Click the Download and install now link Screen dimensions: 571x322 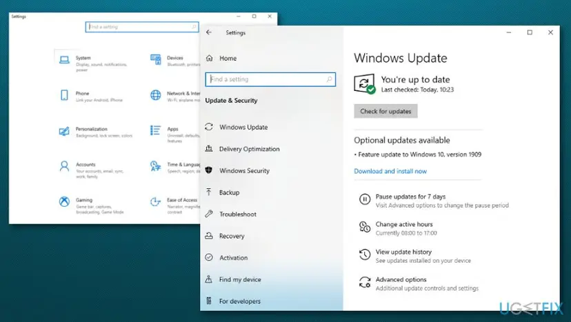pos(390,171)
